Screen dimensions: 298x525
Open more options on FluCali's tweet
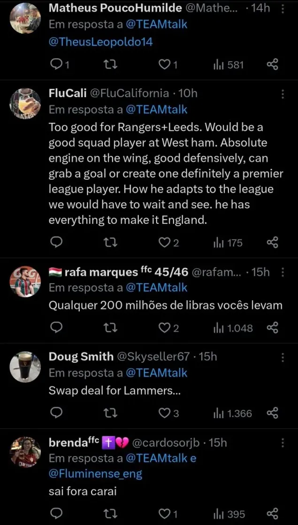pyautogui.click(x=283, y=94)
